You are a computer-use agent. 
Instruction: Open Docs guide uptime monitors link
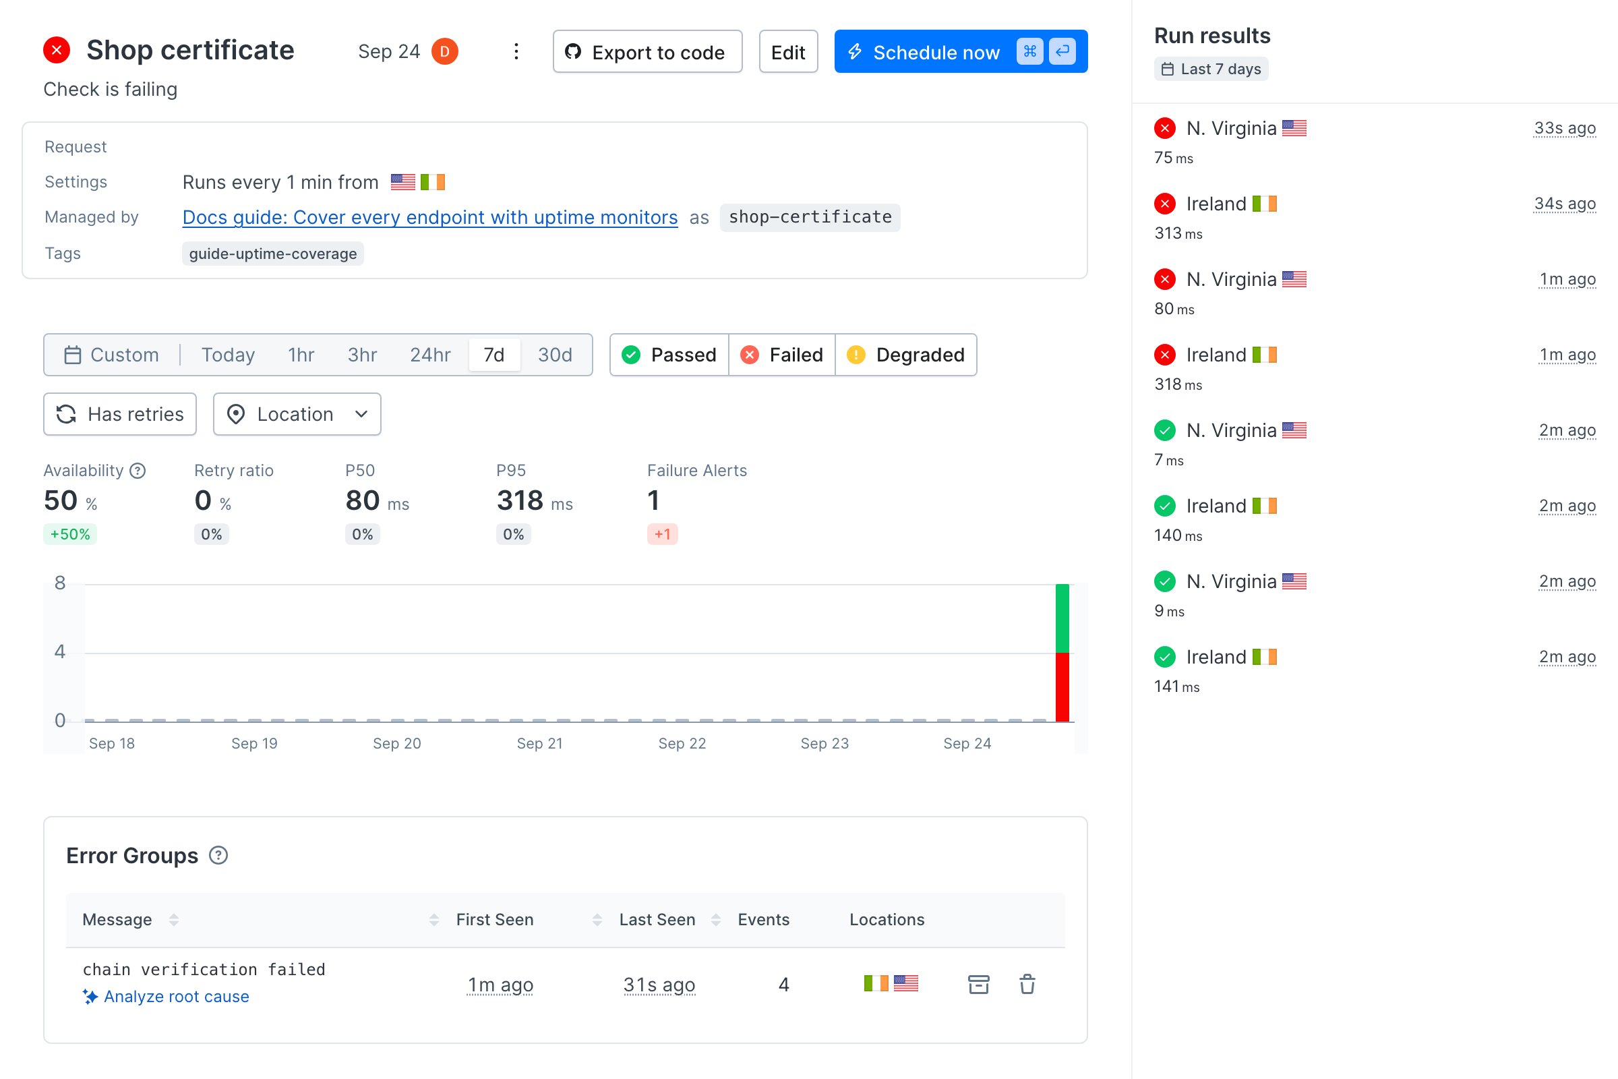(x=430, y=217)
